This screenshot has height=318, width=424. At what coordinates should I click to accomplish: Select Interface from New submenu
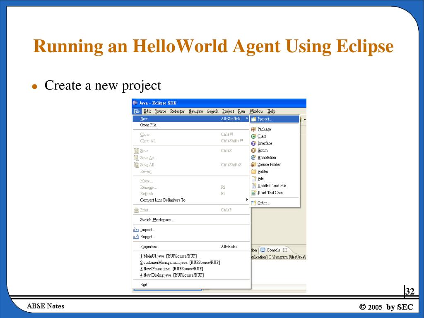click(x=275, y=143)
